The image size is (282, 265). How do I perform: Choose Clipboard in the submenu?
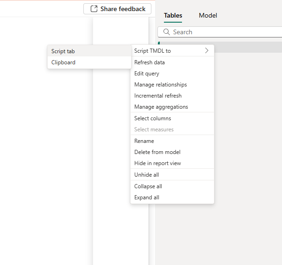pyautogui.click(x=89, y=62)
